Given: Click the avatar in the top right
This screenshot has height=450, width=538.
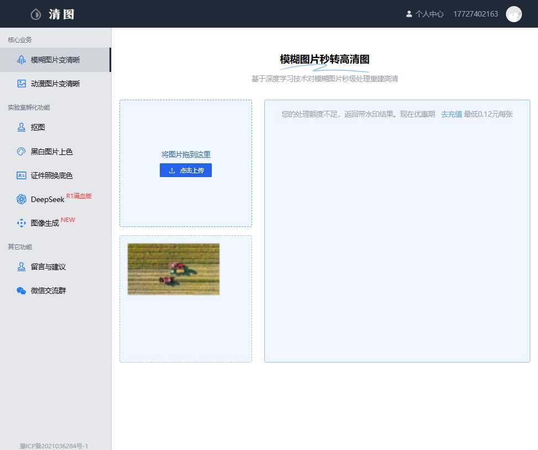Looking at the screenshot, I should coord(514,13).
